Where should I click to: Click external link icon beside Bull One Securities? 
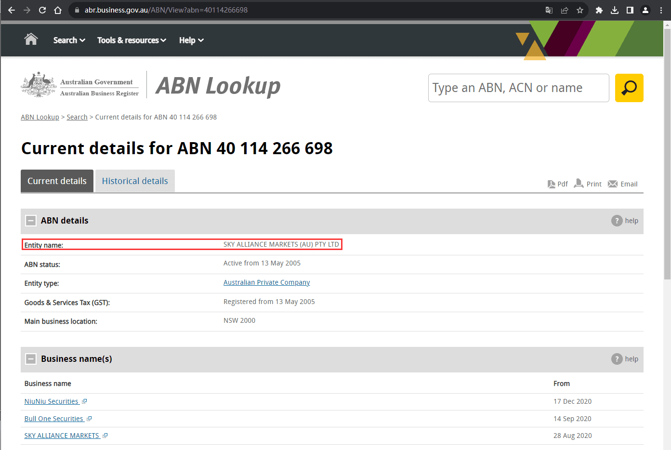pyautogui.click(x=89, y=419)
